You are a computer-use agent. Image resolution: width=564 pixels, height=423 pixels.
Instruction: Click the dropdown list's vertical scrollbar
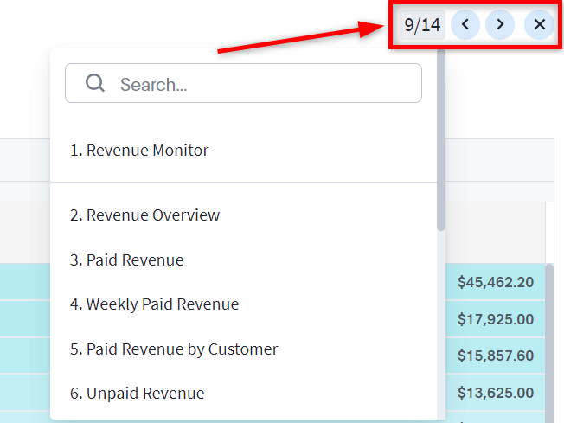(x=441, y=138)
